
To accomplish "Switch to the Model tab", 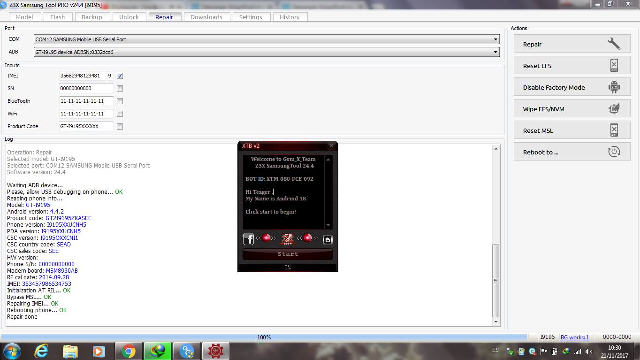I will coord(24,17).
